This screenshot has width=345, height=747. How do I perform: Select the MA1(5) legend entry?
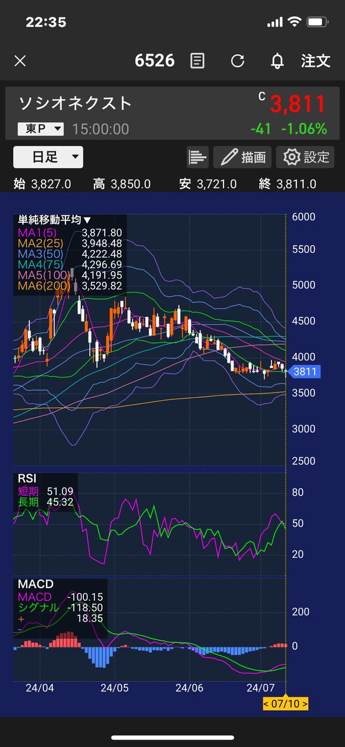coord(69,232)
